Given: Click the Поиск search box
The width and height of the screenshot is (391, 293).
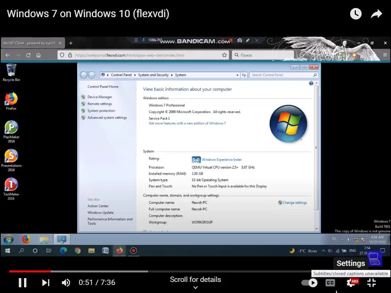Looking at the screenshot, I should [x=263, y=55].
